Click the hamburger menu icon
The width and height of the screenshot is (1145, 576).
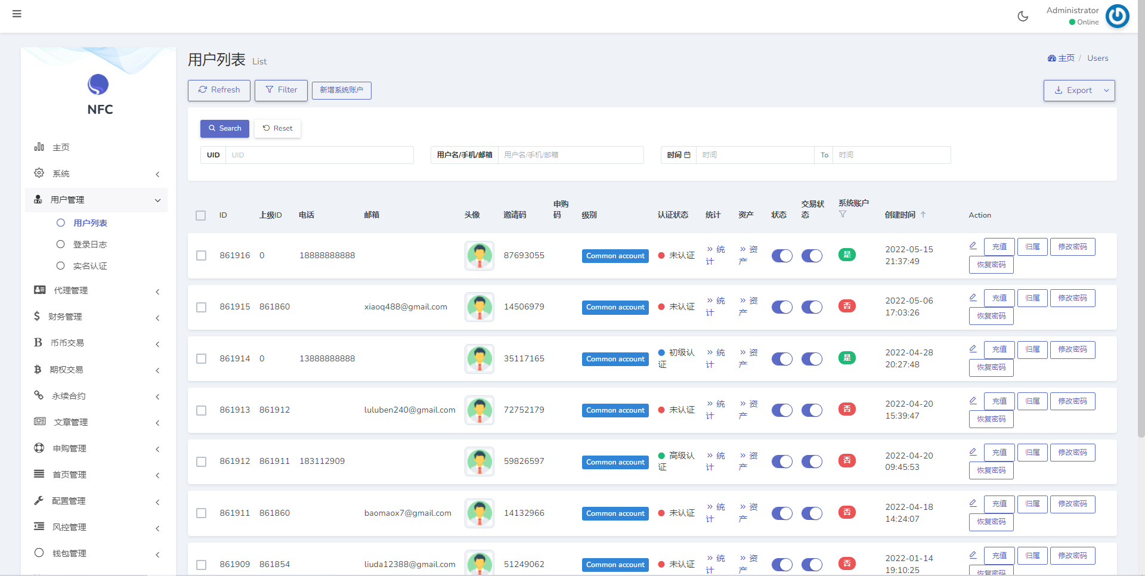[17, 14]
